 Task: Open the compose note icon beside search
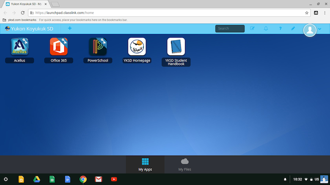pyautogui.click(x=252, y=28)
